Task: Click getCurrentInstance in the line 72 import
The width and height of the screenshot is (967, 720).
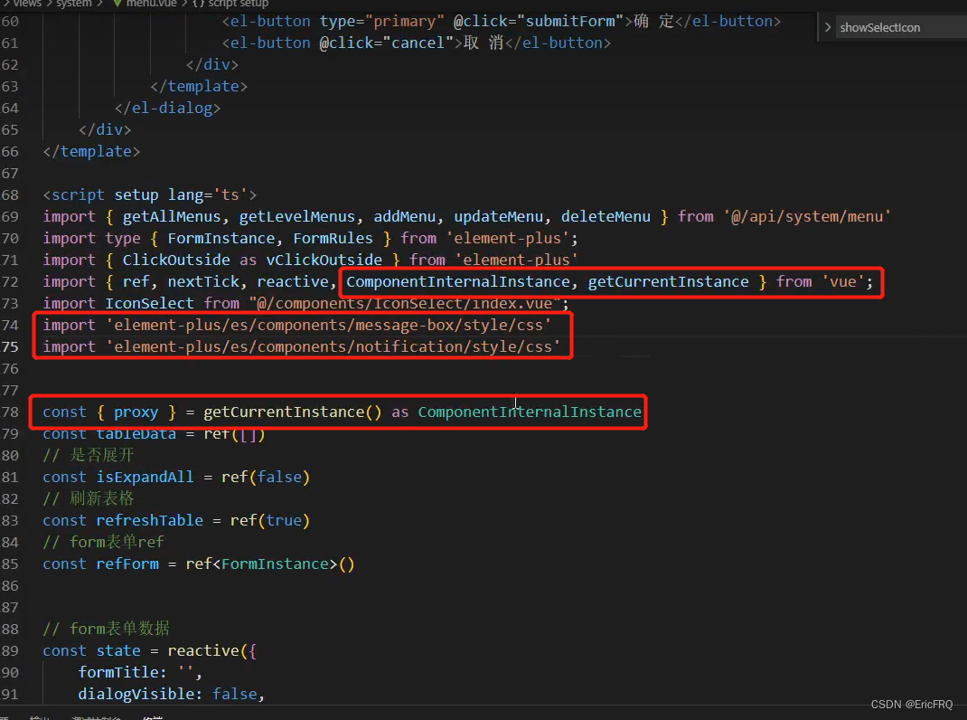Action: click(668, 281)
